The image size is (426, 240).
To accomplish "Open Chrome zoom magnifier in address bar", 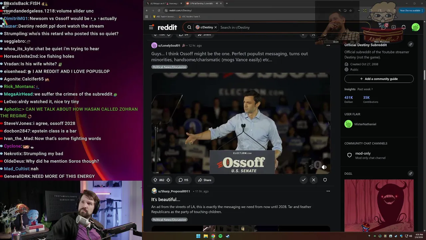I will [340, 10].
